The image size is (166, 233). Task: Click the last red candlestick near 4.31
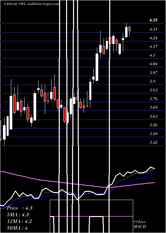129,29
